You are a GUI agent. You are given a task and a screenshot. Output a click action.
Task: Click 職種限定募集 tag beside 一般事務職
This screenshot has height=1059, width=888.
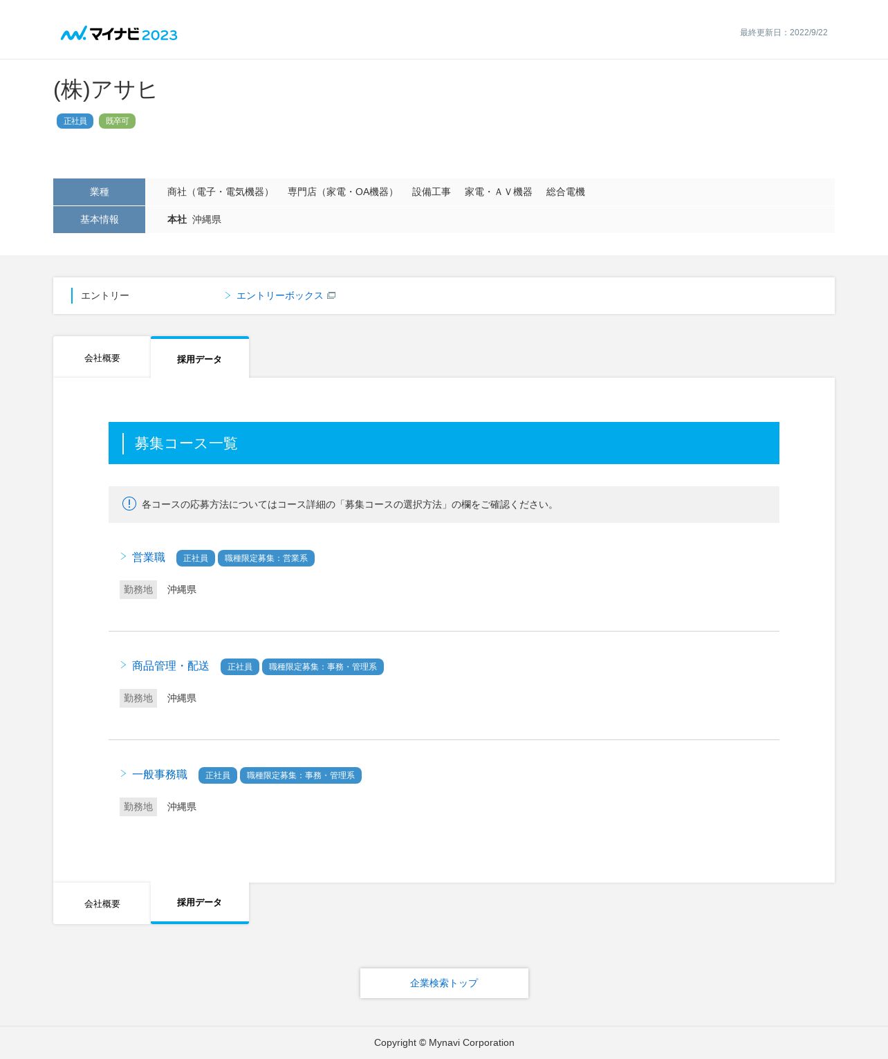coord(301,775)
